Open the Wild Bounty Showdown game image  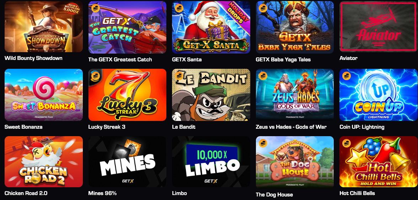coord(44,26)
